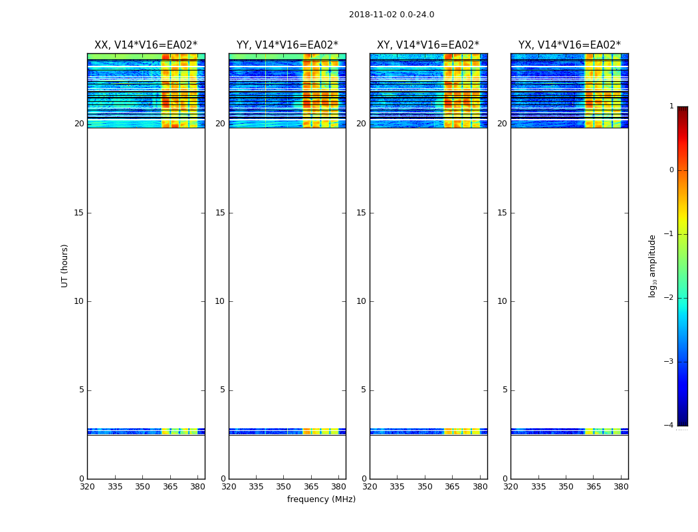Screen dimensions: 698x532
Task: Click the YX, V14*V16=EA02* panel title
Action: click(569, 45)
